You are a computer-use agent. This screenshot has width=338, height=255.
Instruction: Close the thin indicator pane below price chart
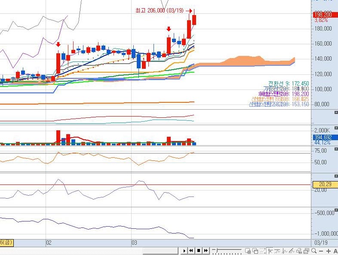[x=336, y=113]
